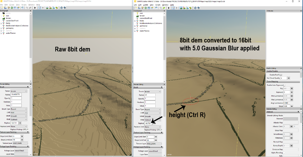303x157 pixels.
Task: Close the PostFx Editing panel
Action: coord(301,68)
